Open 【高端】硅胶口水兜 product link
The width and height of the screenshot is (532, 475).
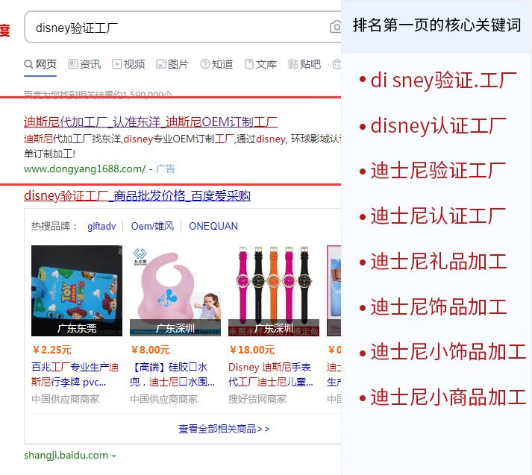(x=172, y=374)
